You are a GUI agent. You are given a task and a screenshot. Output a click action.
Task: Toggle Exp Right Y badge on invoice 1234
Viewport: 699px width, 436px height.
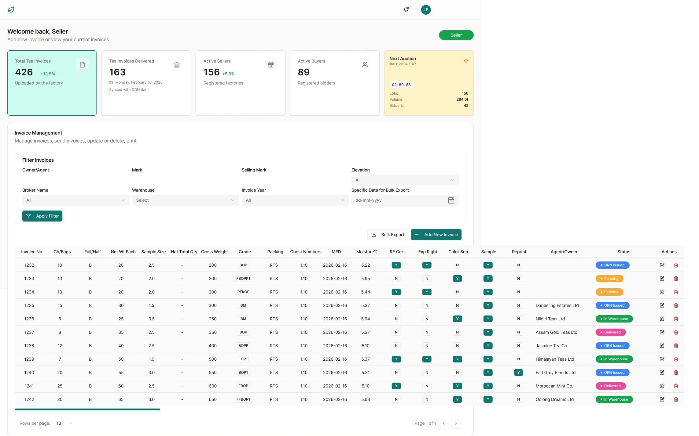pyautogui.click(x=427, y=292)
